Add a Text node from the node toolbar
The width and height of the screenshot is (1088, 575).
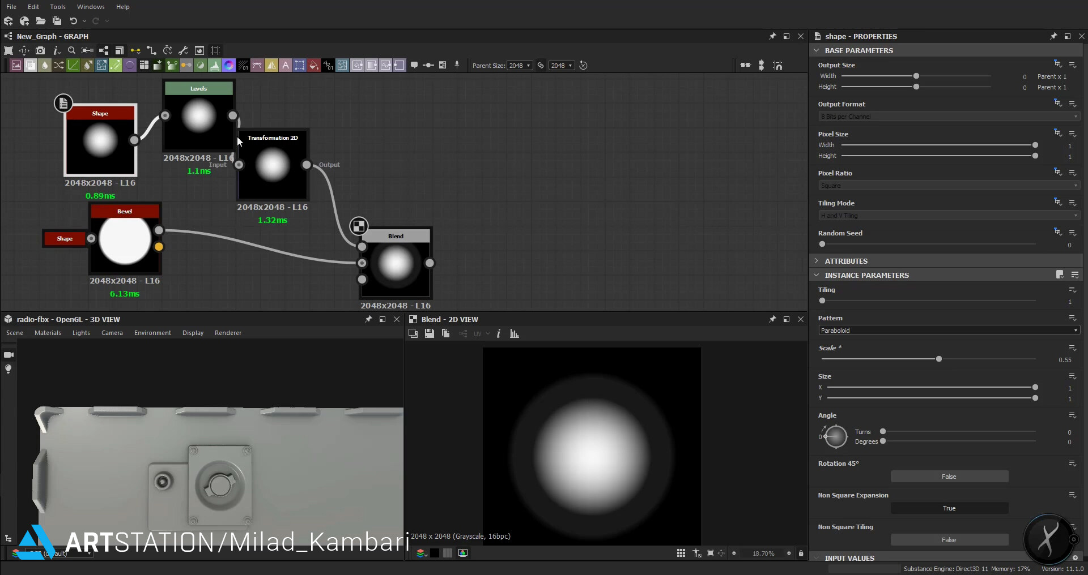click(286, 65)
